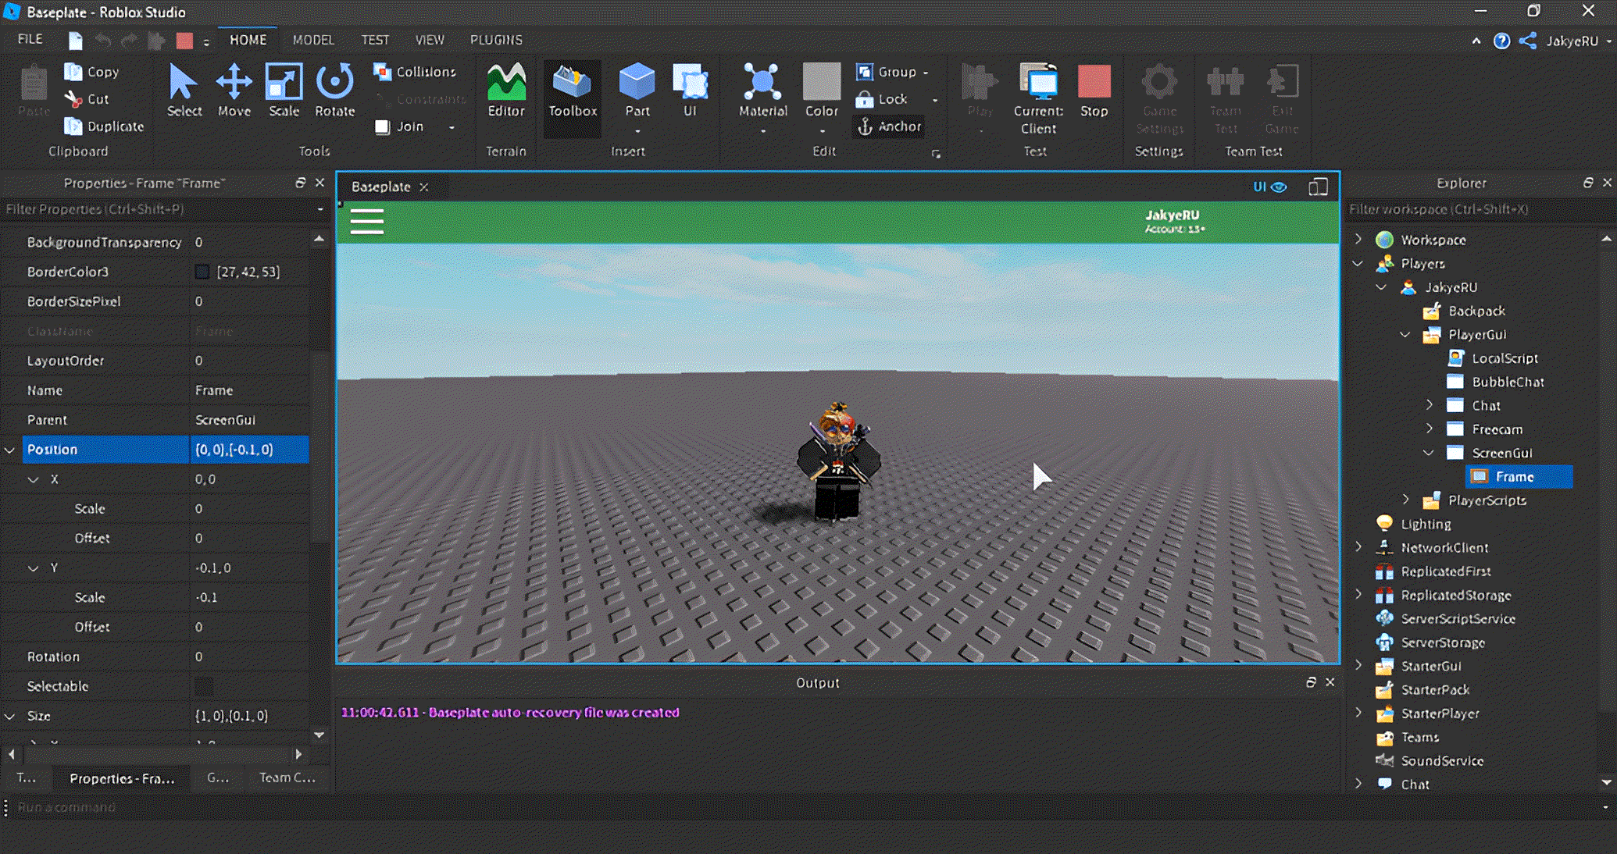Viewport: 1617px width, 854px height.
Task: Pick the Rotate tool
Action: pos(334,91)
